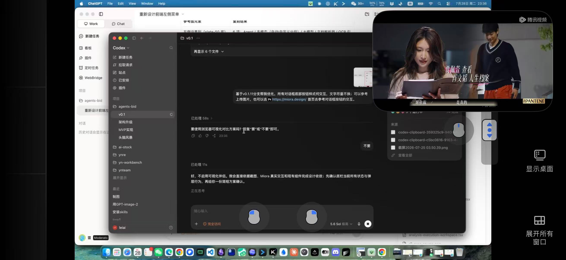Open the Codex workspace dropdown
Viewport: 566px width, 260px height.
coord(121,48)
